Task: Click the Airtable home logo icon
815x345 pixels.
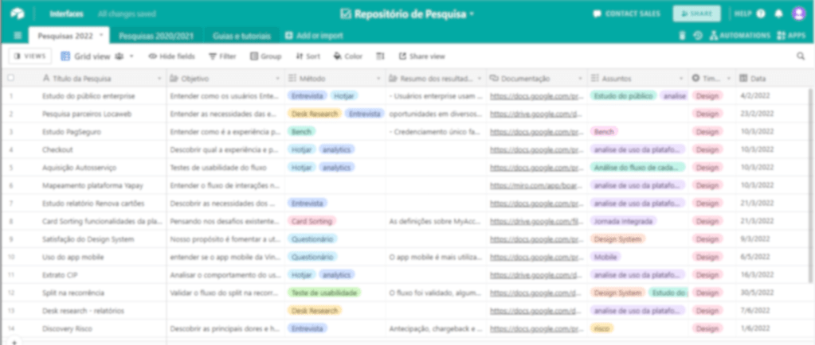Action: (18, 14)
